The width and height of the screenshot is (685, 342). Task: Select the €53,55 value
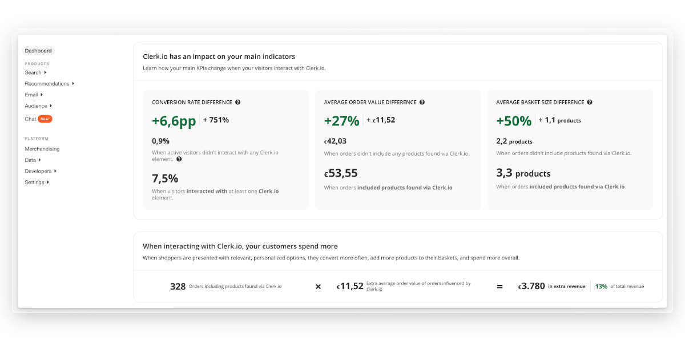click(x=341, y=173)
